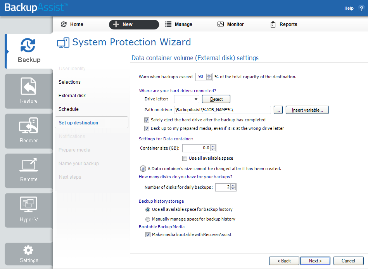Click the browse path ellipsis button
The height and width of the screenshot is (269, 368).
[278, 110]
